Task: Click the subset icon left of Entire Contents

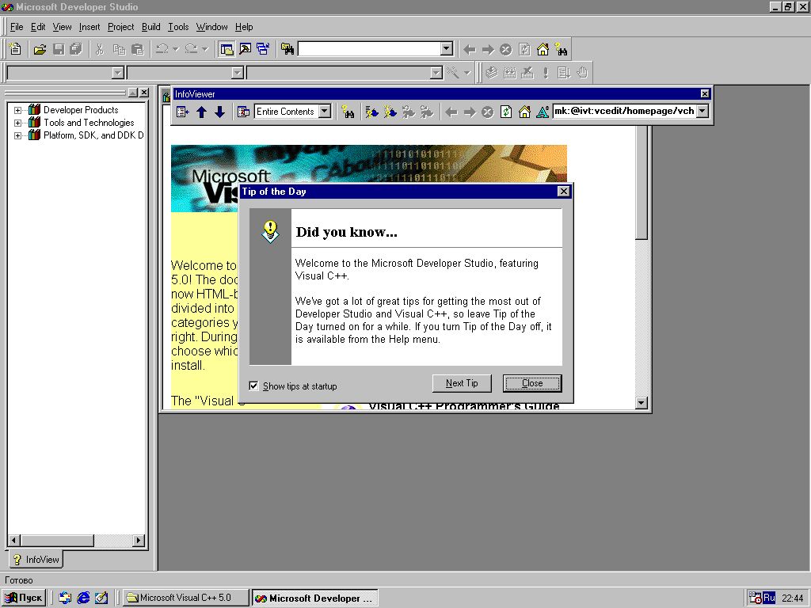Action: (x=244, y=112)
